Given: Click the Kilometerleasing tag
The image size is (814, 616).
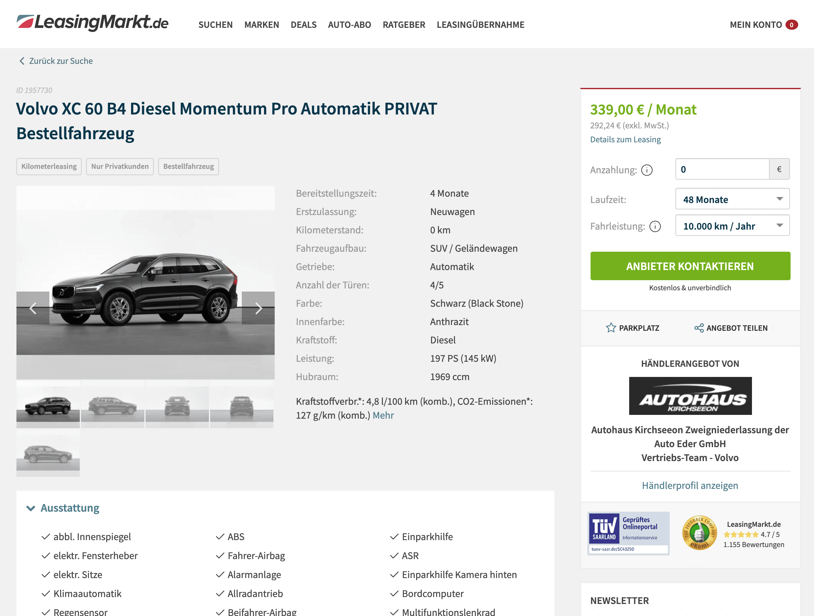Looking at the screenshot, I should pos(49,167).
